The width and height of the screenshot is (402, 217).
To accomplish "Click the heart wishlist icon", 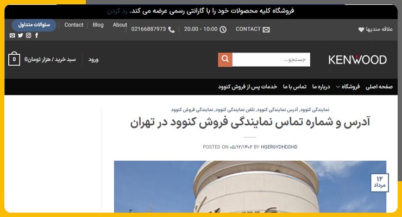I will (361, 29).
